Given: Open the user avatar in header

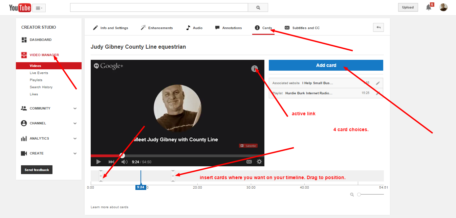Looking at the screenshot, I should pyautogui.click(x=443, y=7).
